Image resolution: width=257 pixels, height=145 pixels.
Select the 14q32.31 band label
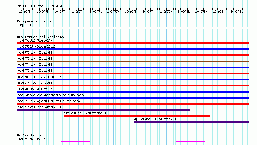pos(24,25)
